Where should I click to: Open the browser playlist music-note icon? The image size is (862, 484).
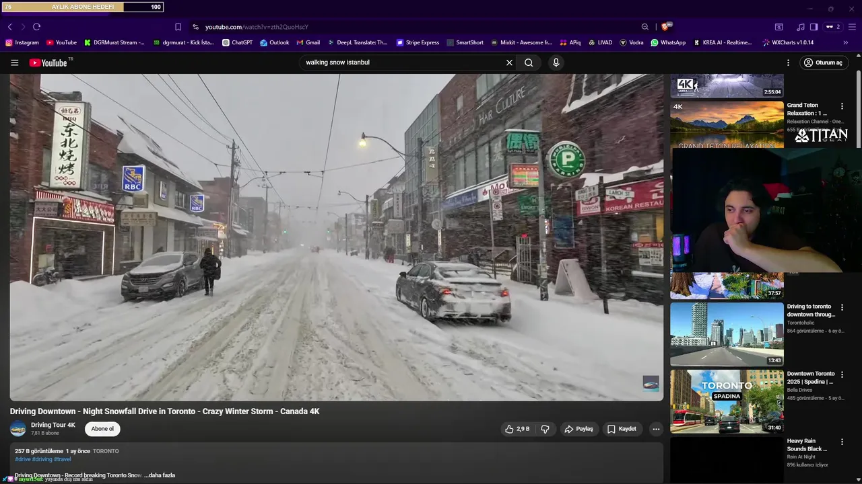(x=800, y=27)
